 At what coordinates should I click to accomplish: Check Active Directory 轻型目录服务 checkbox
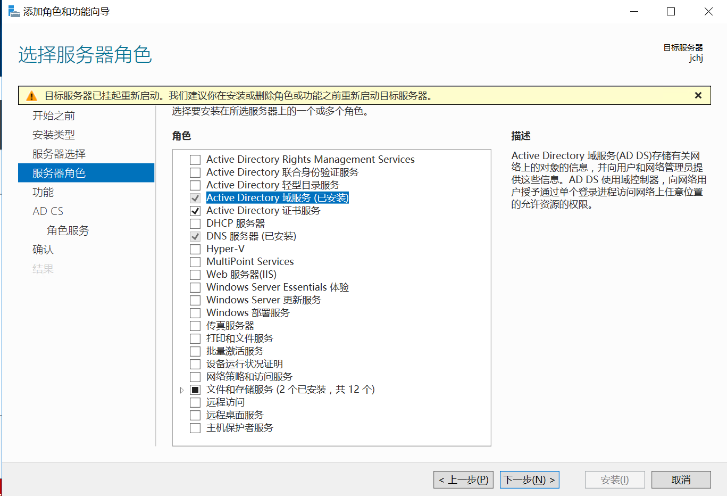point(195,185)
